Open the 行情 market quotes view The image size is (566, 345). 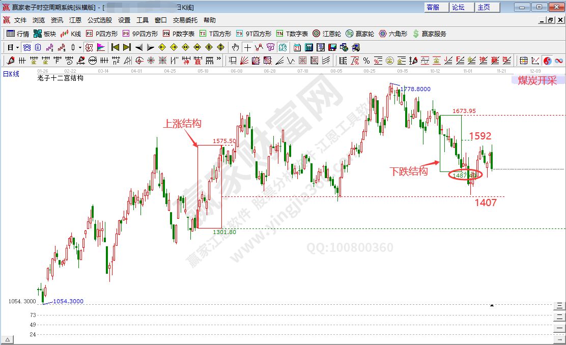pos(18,34)
